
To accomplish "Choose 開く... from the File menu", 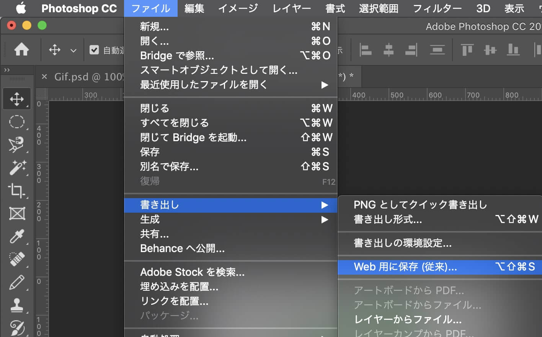I will [230, 41].
